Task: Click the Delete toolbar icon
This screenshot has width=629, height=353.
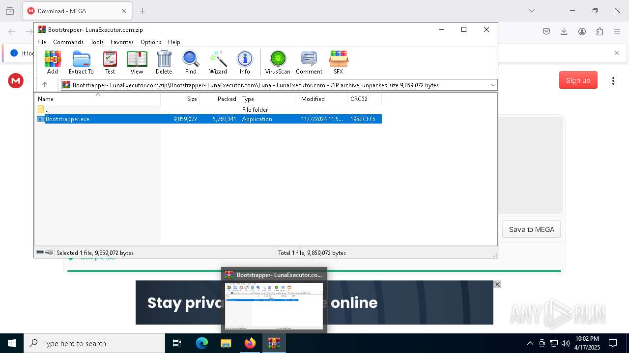Action: [x=164, y=62]
